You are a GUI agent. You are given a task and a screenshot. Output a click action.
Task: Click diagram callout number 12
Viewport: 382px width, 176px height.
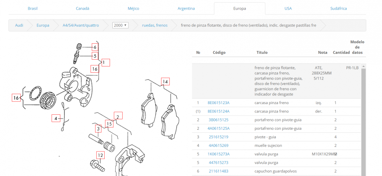coord(100,155)
